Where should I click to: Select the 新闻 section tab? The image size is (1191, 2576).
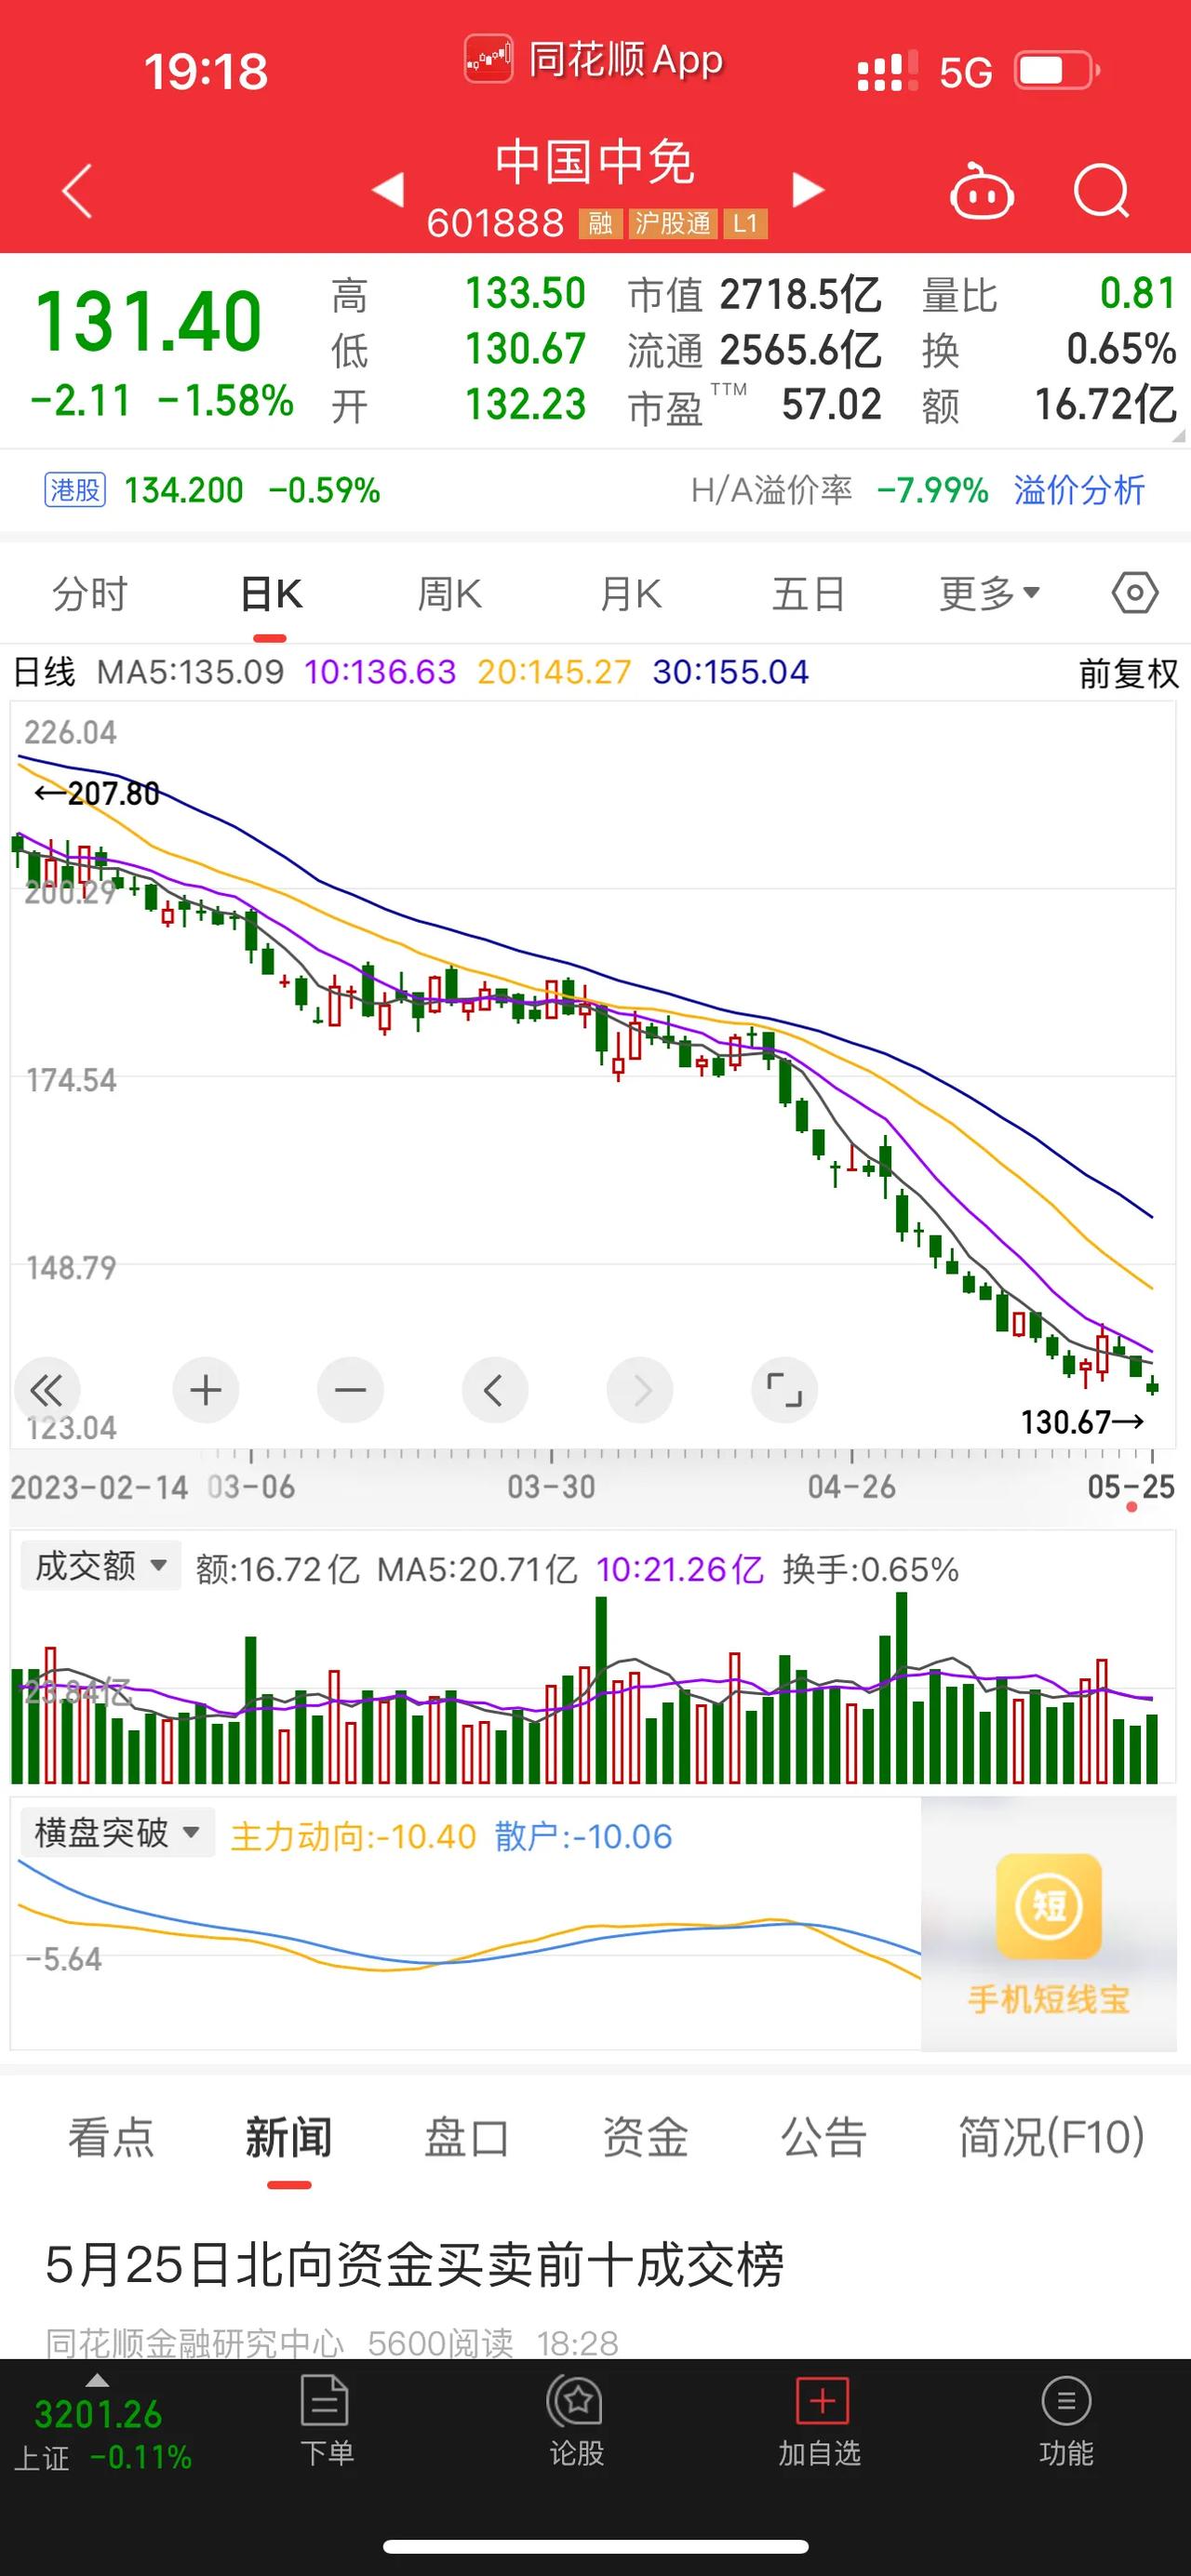click(x=289, y=2137)
